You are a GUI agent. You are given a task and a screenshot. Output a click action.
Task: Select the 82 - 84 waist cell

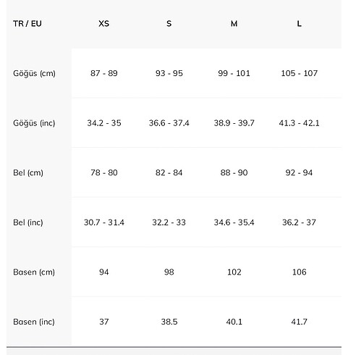pos(169,172)
